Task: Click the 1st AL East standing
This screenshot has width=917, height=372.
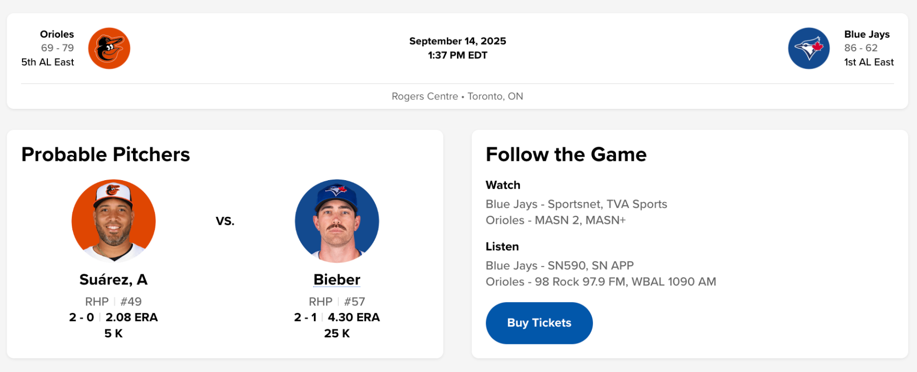Action: pyautogui.click(x=869, y=62)
